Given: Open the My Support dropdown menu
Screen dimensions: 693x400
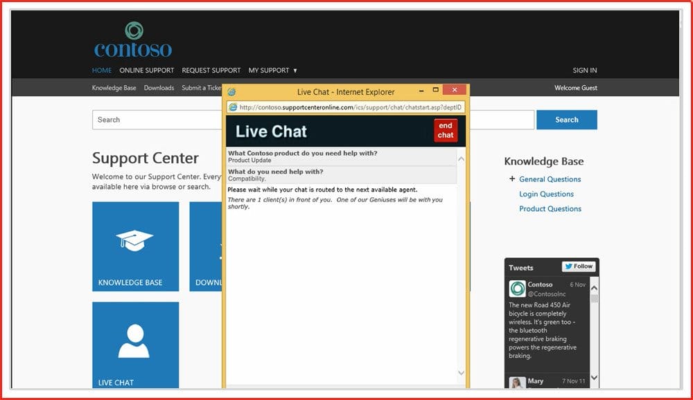Looking at the screenshot, I should pyautogui.click(x=272, y=71).
